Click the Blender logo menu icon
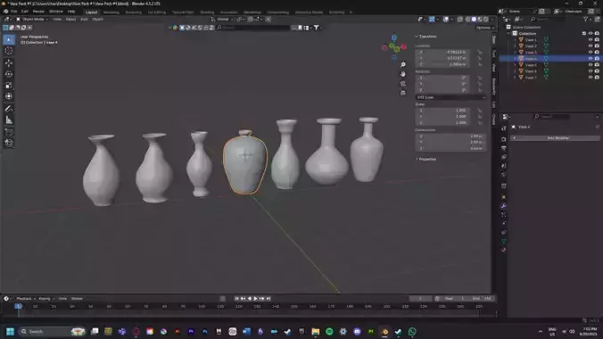This screenshot has width=603, height=339. pyautogui.click(x=5, y=12)
